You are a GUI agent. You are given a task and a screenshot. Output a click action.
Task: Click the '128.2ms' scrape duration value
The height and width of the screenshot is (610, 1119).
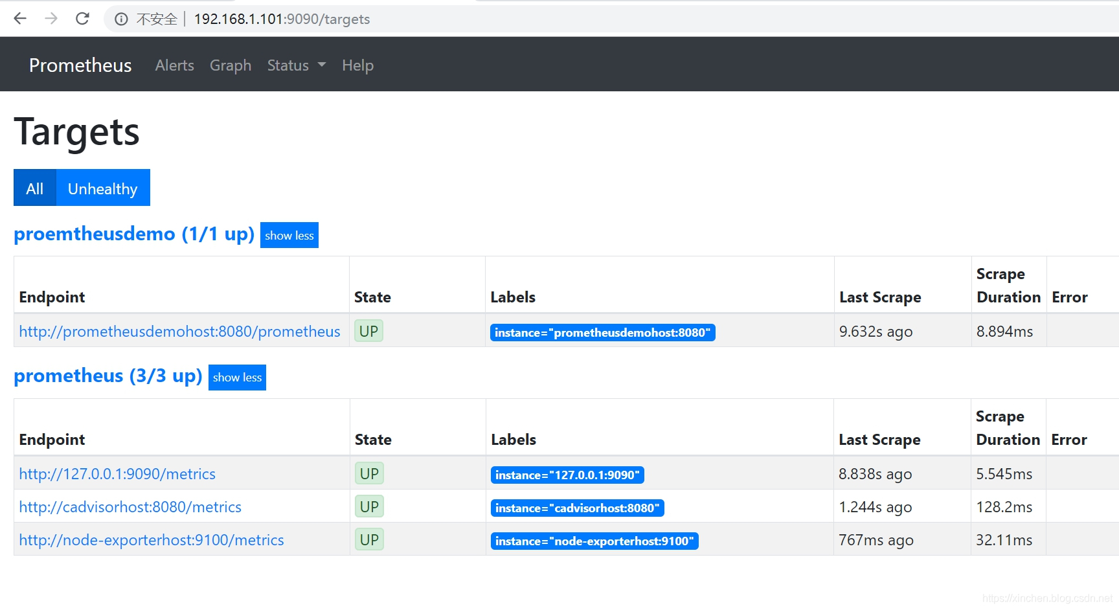click(1004, 507)
